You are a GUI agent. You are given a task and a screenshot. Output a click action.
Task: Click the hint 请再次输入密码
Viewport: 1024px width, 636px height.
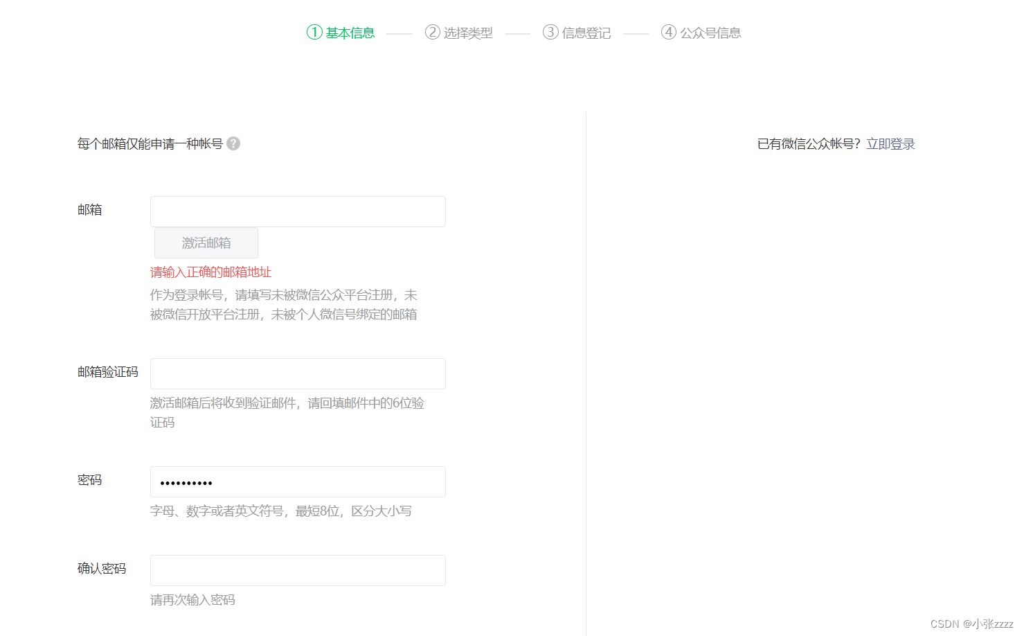tap(192, 600)
